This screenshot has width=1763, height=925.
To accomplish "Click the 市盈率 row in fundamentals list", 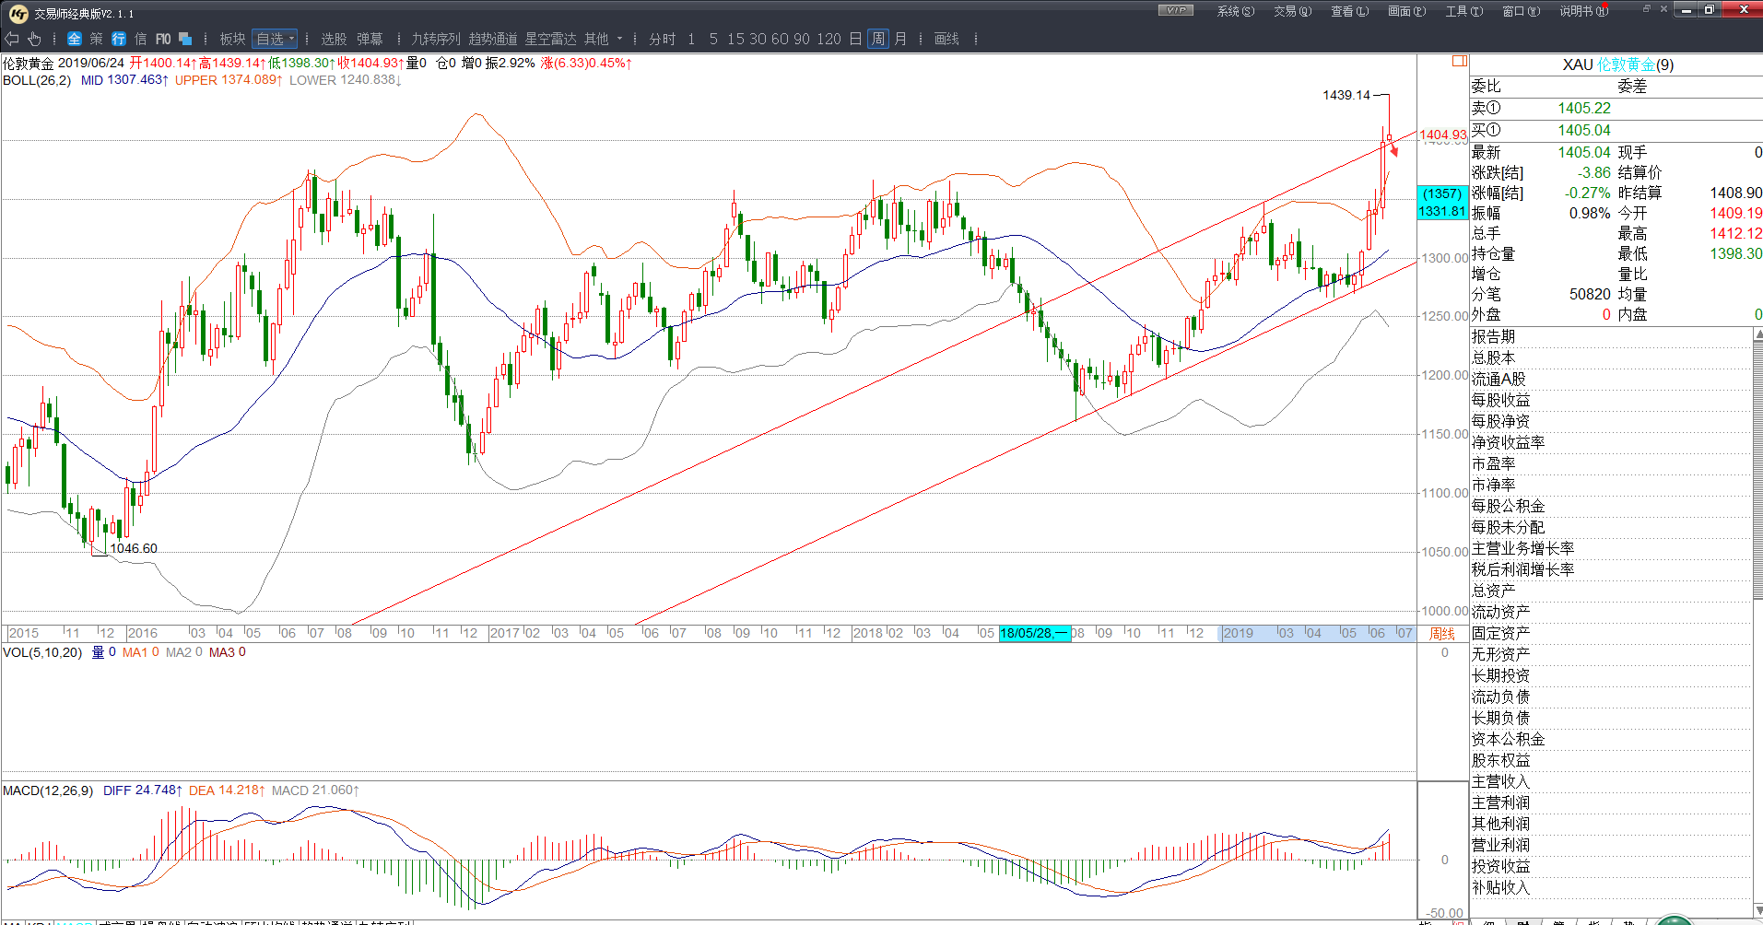I will 1611,463.
